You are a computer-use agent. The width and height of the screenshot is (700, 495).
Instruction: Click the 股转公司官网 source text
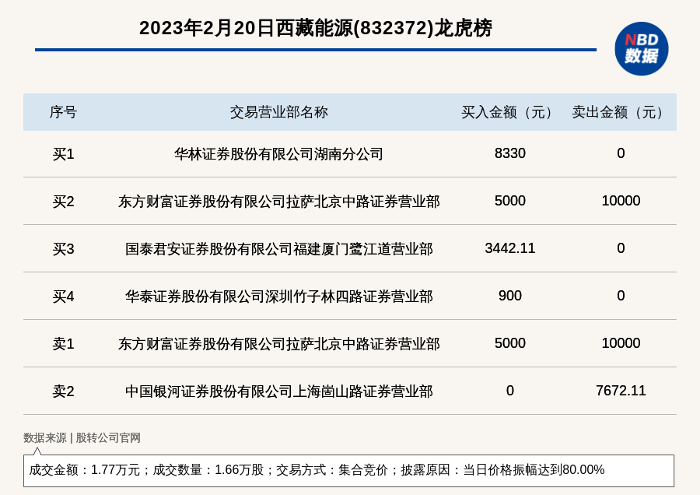[108, 438]
